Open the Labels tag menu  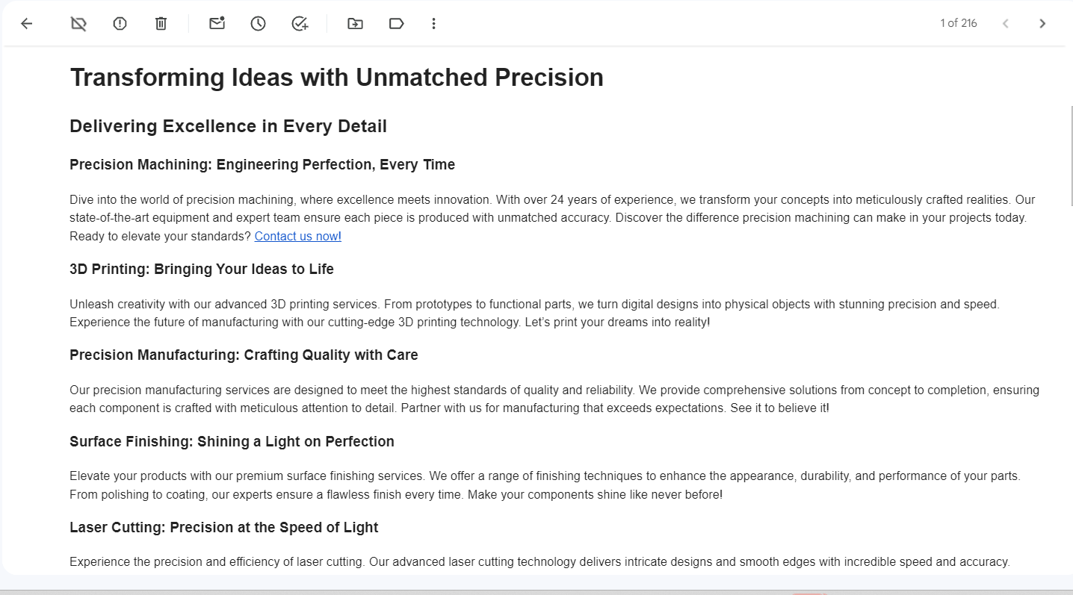point(396,24)
